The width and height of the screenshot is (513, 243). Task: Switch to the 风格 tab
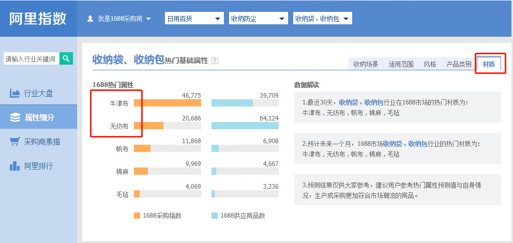(430, 64)
